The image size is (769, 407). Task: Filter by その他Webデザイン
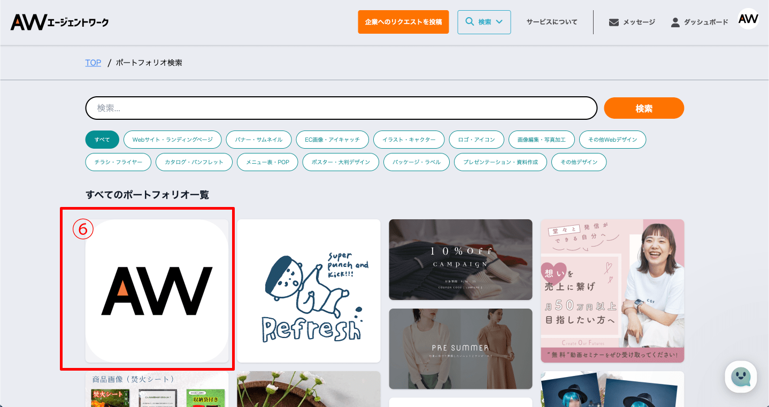(x=613, y=140)
